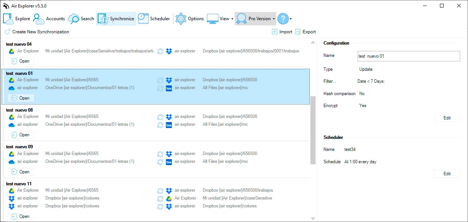Click OneDrive icon in test nuevo 01
This screenshot has height=222, width=468.
tap(12, 88)
